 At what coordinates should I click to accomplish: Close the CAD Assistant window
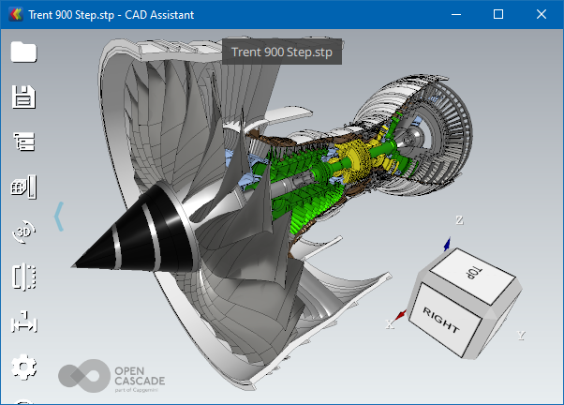tap(542, 14)
